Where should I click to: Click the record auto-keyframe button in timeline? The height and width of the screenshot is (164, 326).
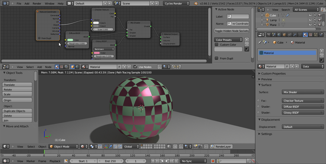213,161
